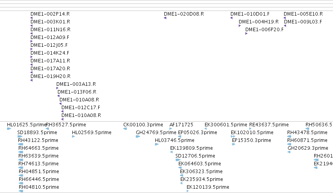
Task: Select the purple arrow marker below DME1-003K01.R
Action: [31, 26]
